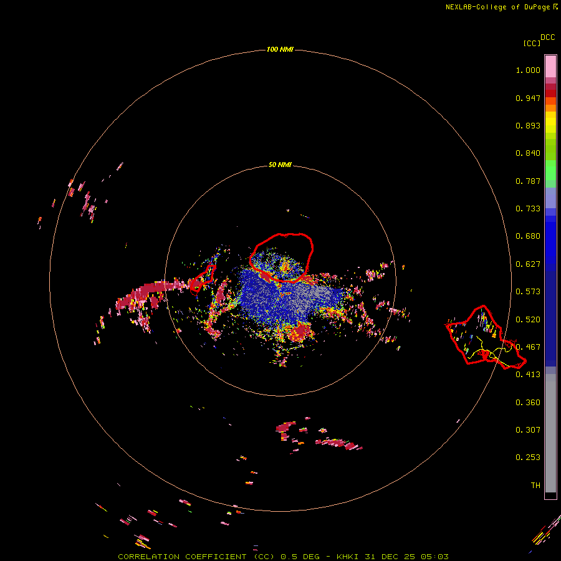Image resolution: width=561 pixels, height=561 pixels.
Task: Pick the olive green swatch beside 0.840
Action: (x=550, y=150)
